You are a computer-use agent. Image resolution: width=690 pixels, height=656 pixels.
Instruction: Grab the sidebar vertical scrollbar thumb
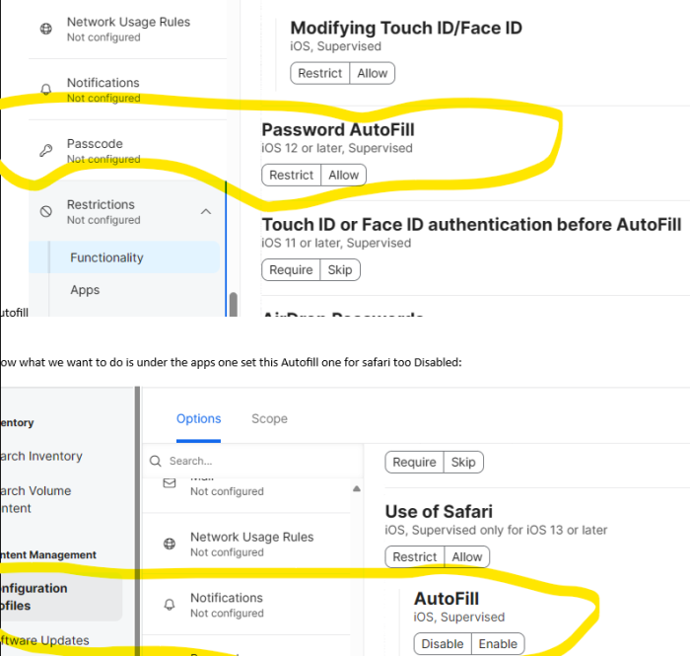pyautogui.click(x=234, y=304)
